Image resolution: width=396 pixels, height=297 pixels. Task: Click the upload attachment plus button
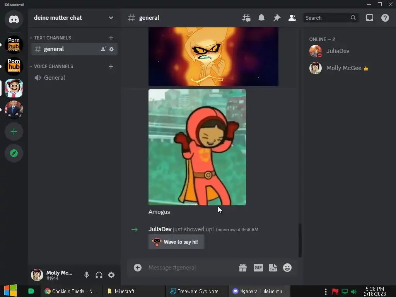coord(138,268)
